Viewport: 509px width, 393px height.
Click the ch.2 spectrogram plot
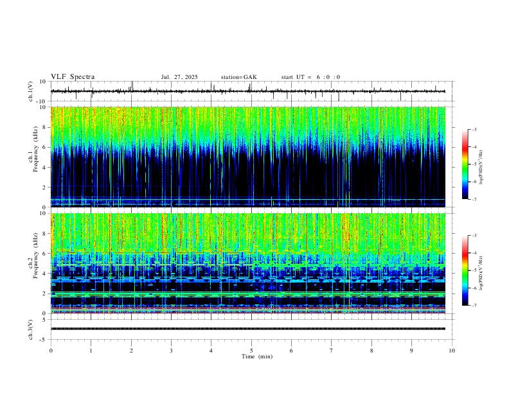248,263
